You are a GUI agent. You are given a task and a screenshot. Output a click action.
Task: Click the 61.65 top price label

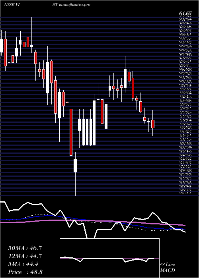[185, 13]
